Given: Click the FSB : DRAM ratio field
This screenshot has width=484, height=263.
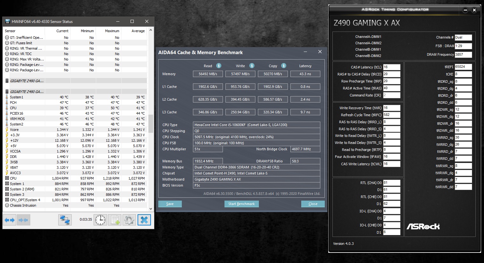Looking at the screenshot, I should click(463, 46).
